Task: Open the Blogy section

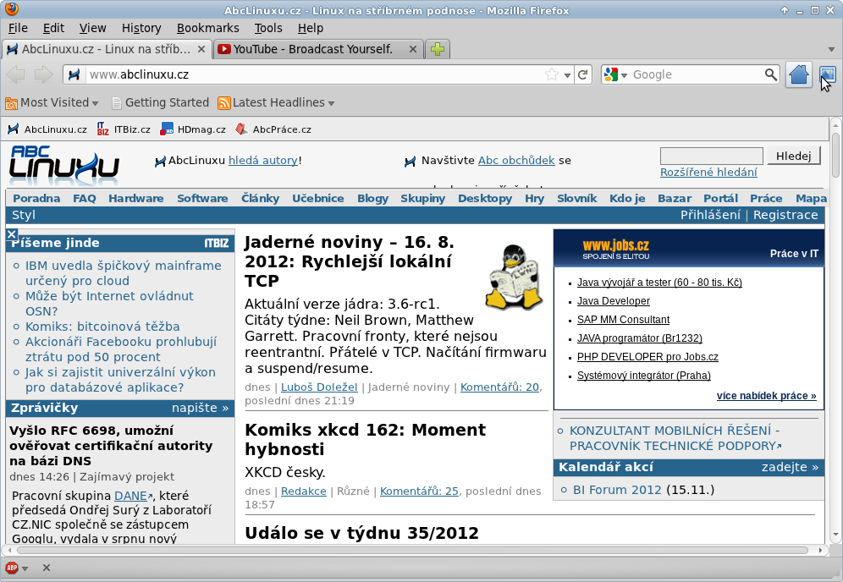Action: (372, 198)
